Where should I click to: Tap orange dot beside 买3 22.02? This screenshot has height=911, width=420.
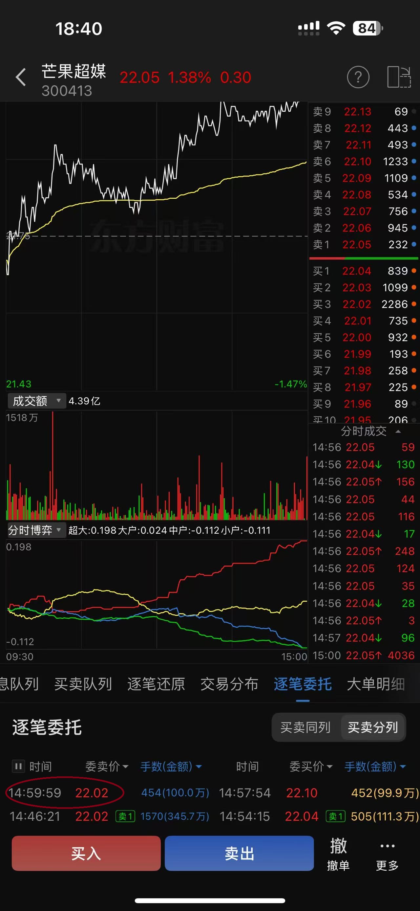(414, 304)
